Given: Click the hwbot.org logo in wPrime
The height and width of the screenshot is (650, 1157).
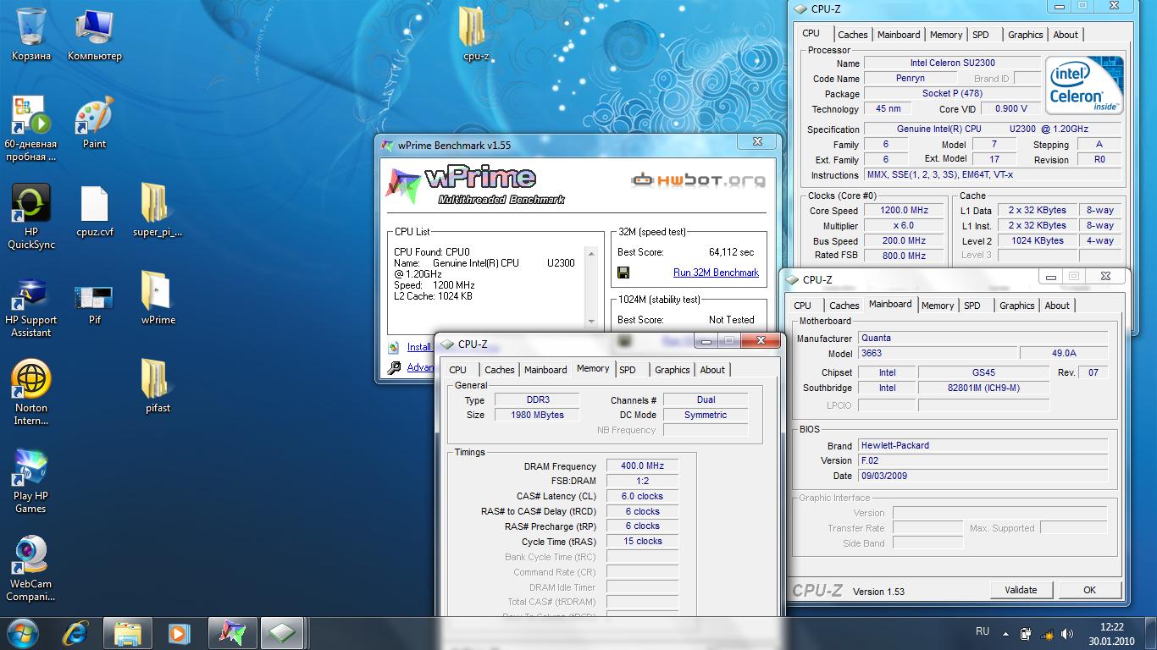Looking at the screenshot, I should (699, 179).
